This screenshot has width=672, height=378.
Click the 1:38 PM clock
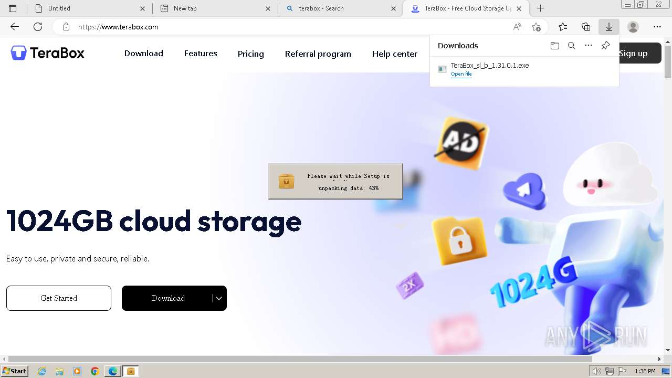[x=645, y=371]
